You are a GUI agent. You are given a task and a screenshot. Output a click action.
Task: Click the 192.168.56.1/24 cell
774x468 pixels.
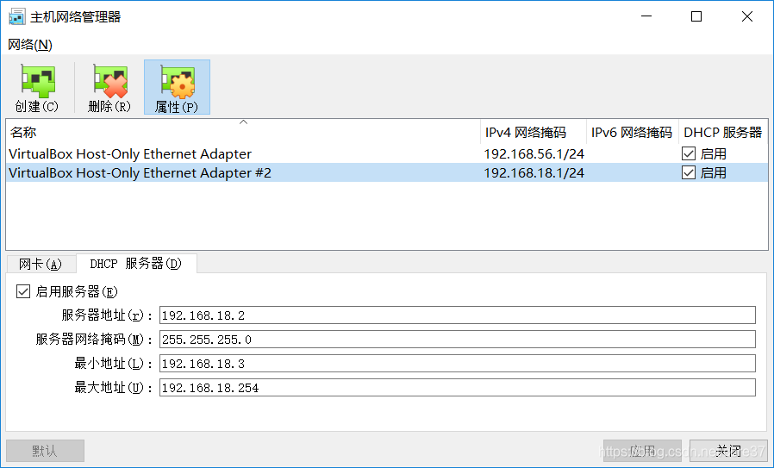tap(534, 154)
